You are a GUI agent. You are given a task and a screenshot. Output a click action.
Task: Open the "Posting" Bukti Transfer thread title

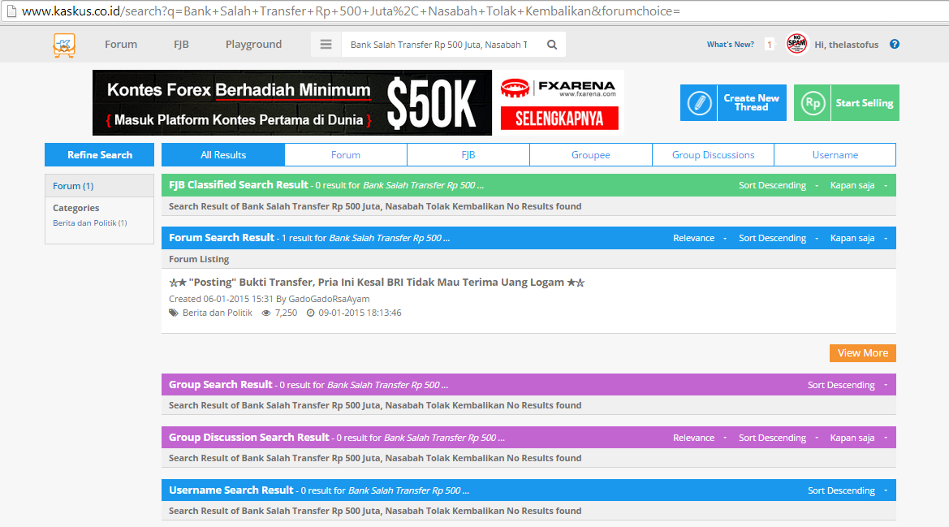tap(377, 282)
